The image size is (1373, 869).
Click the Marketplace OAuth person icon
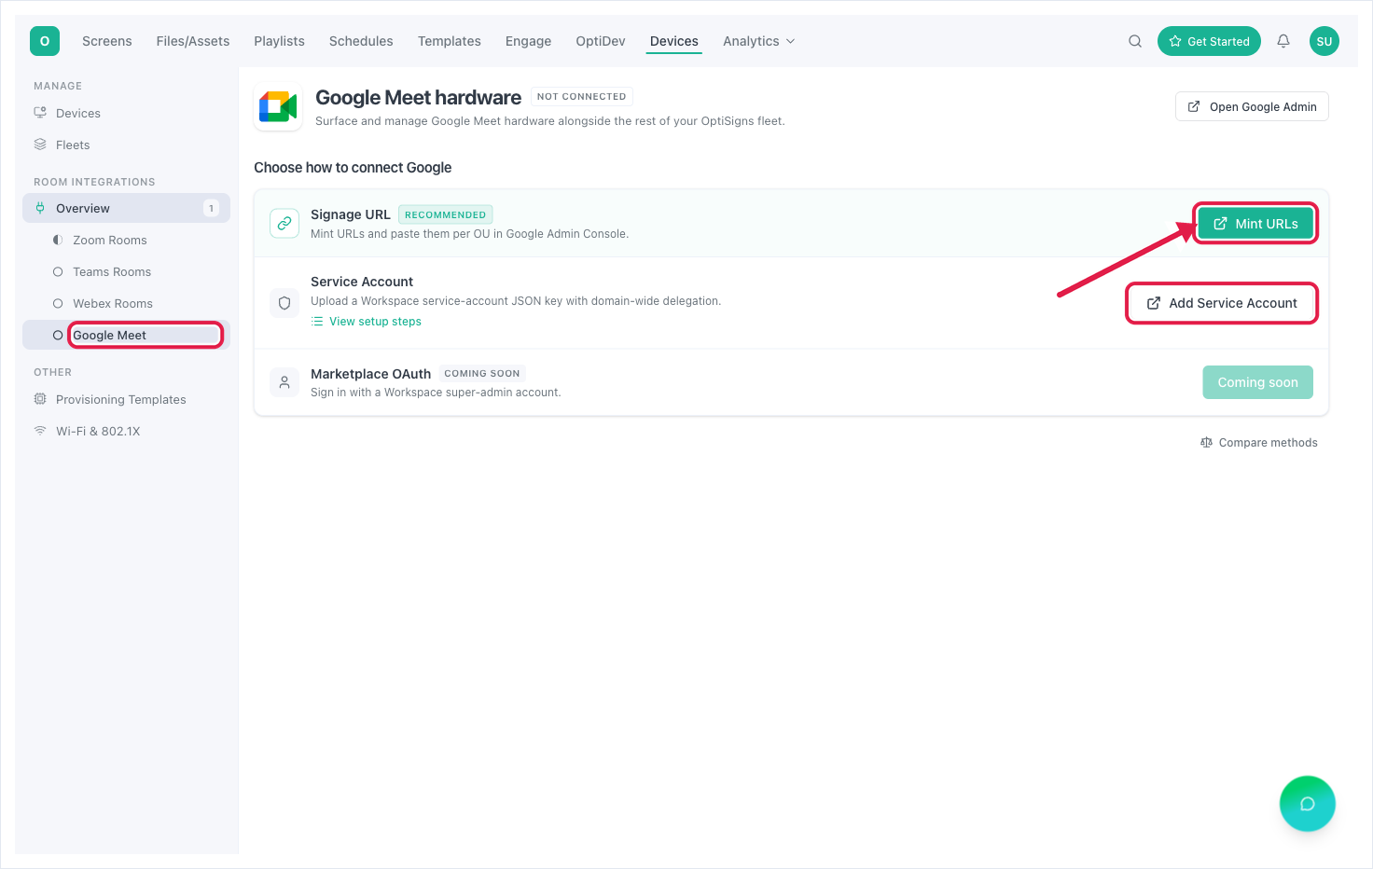[284, 382]
